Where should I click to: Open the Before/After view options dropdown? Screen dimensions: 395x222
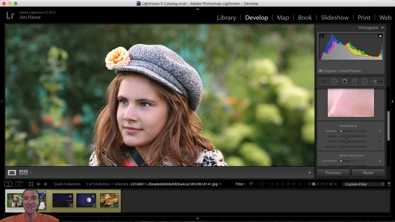point(31,173)
